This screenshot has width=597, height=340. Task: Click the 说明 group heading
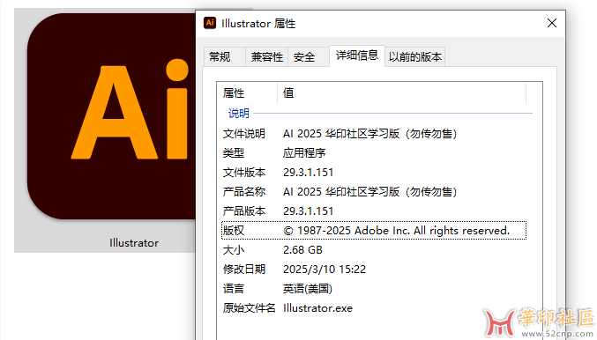(x=239, y=113)
